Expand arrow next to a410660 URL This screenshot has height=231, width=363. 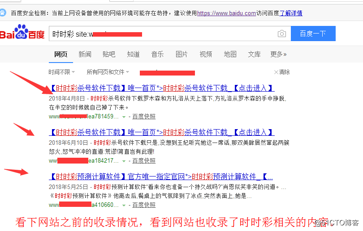(124, 206)
